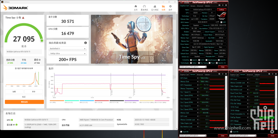Click refresh icon in Graphics Card GPU-Z window
Image resolution: width=278 pixels, height=138 pixels.
coord(223,5)
